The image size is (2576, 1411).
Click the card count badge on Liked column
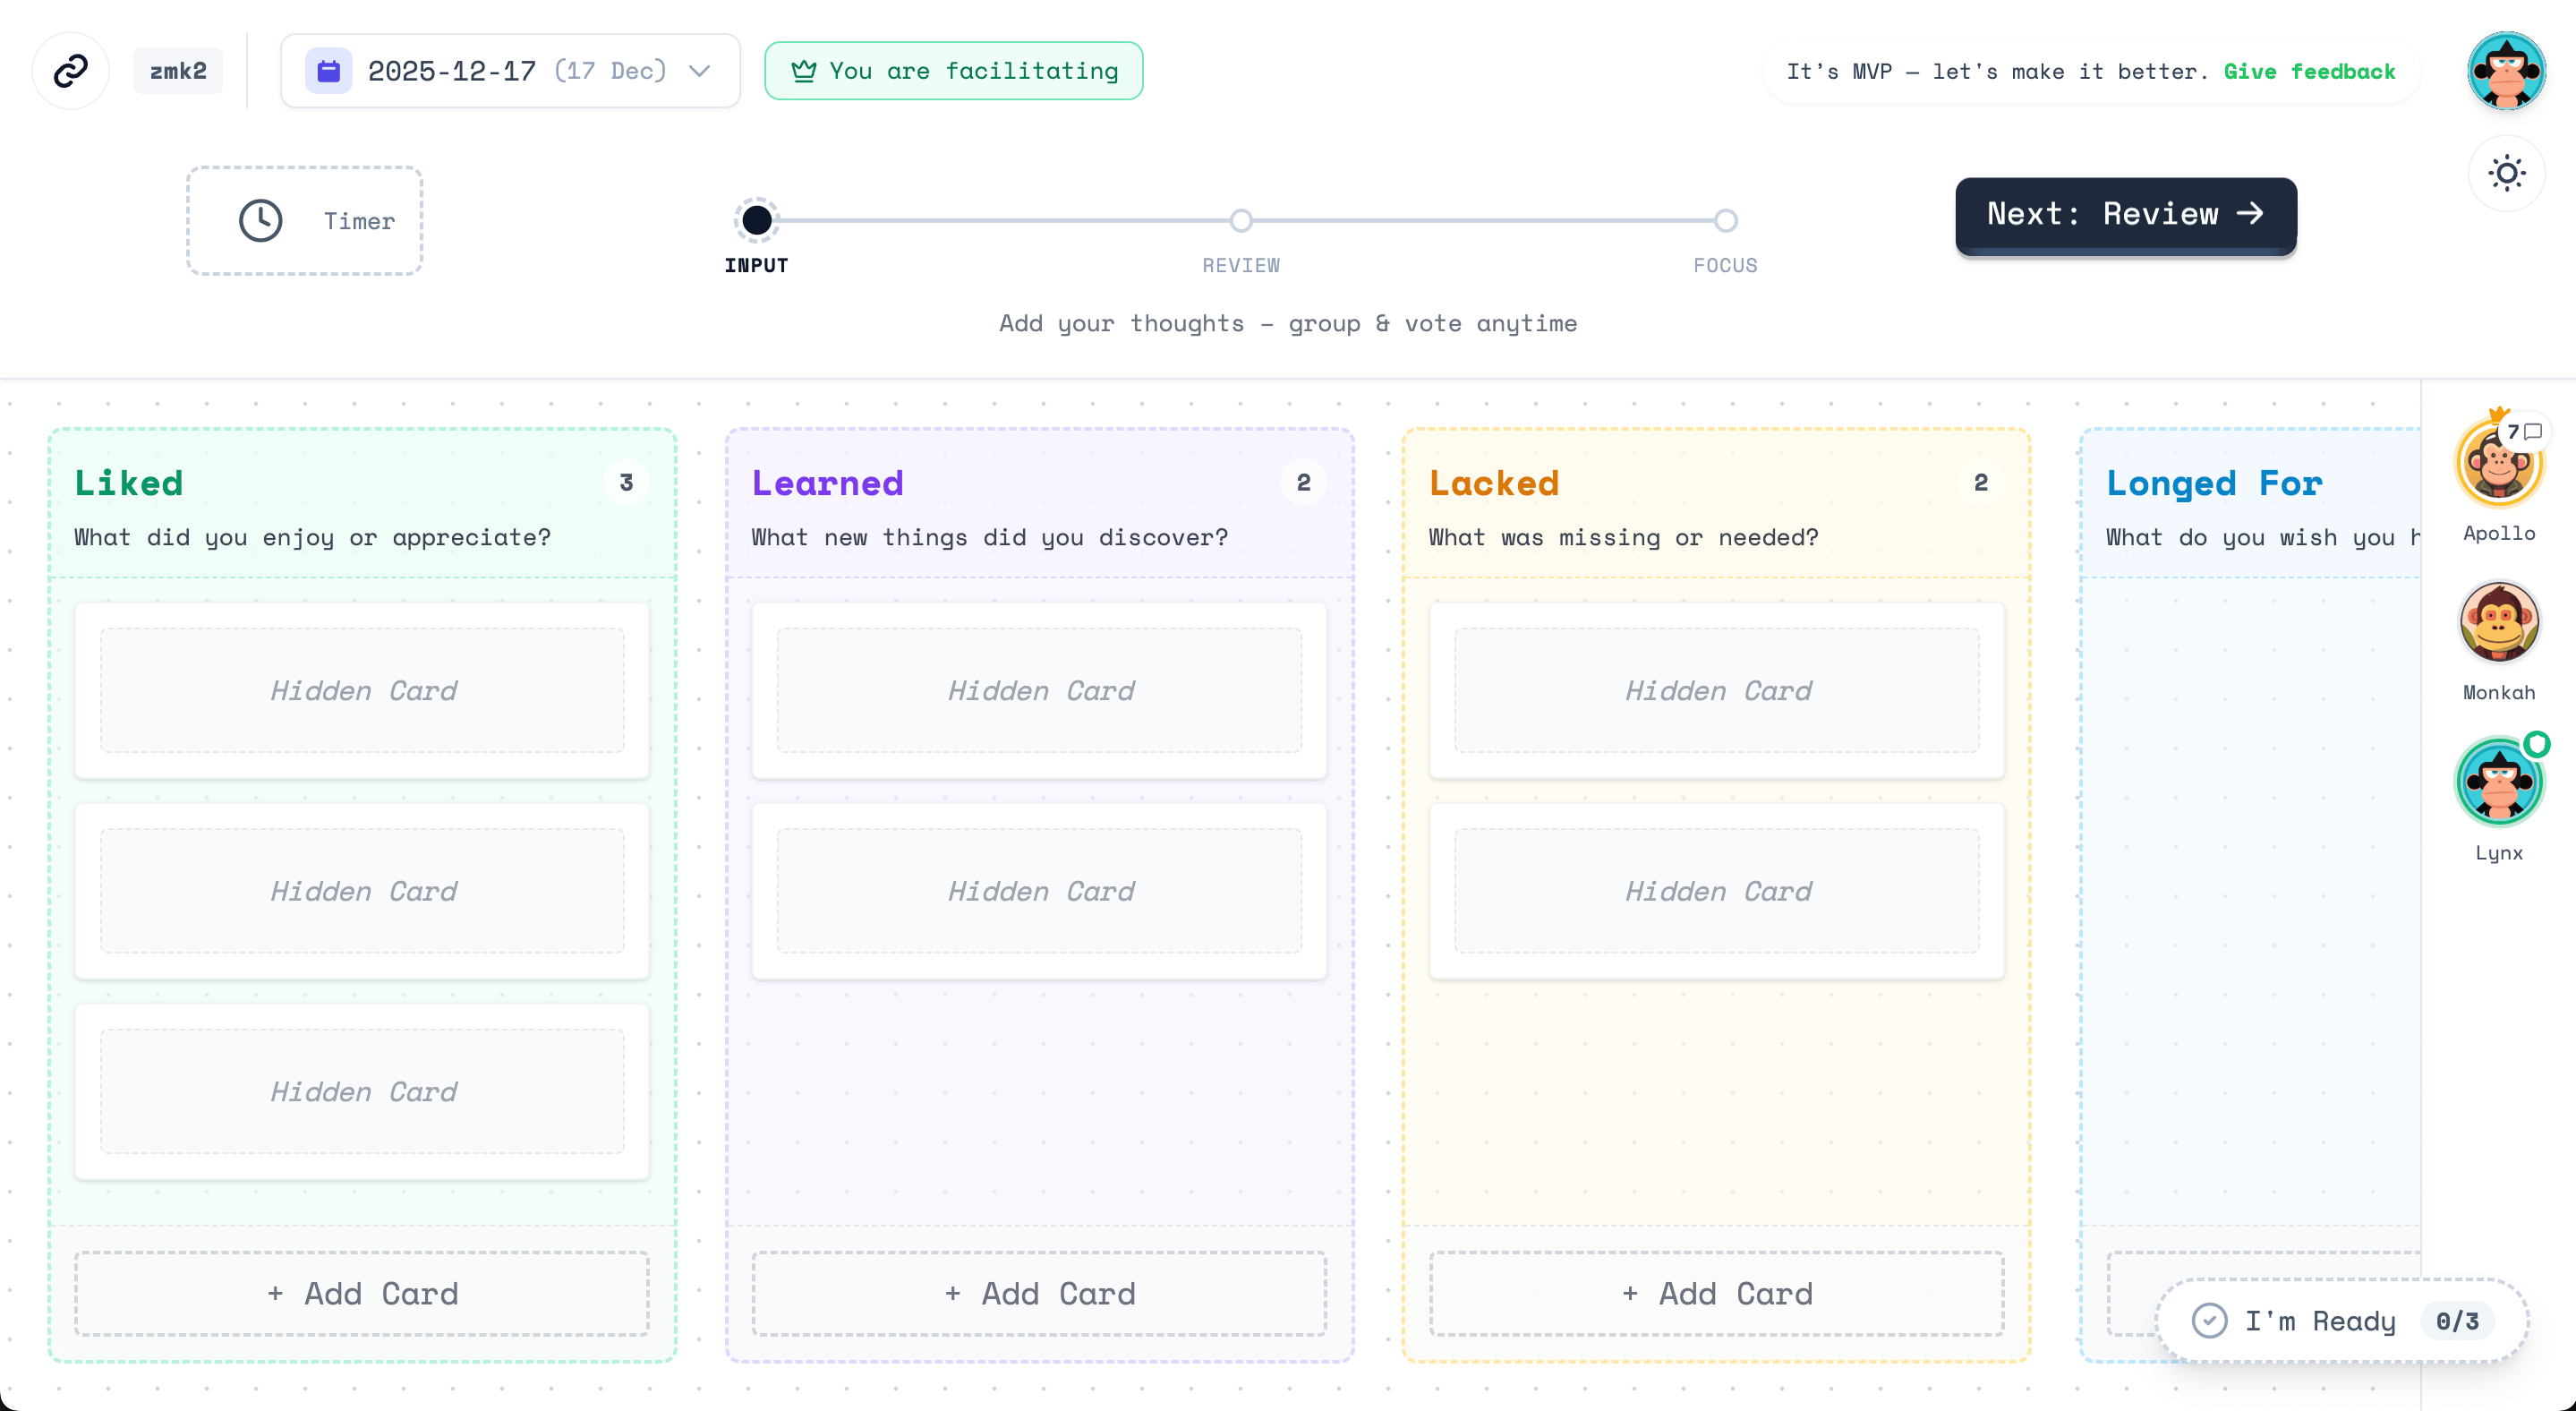[626, 482]
